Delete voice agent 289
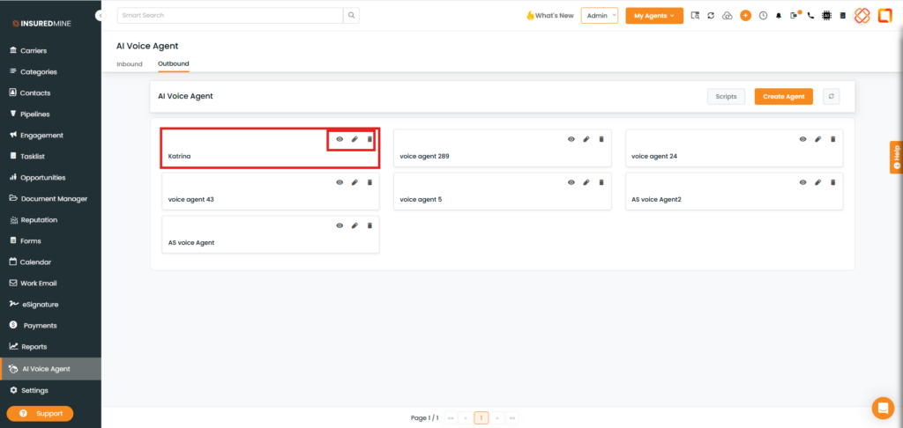The height and width of the screenshot is (428, 903). tap(601, 139)
